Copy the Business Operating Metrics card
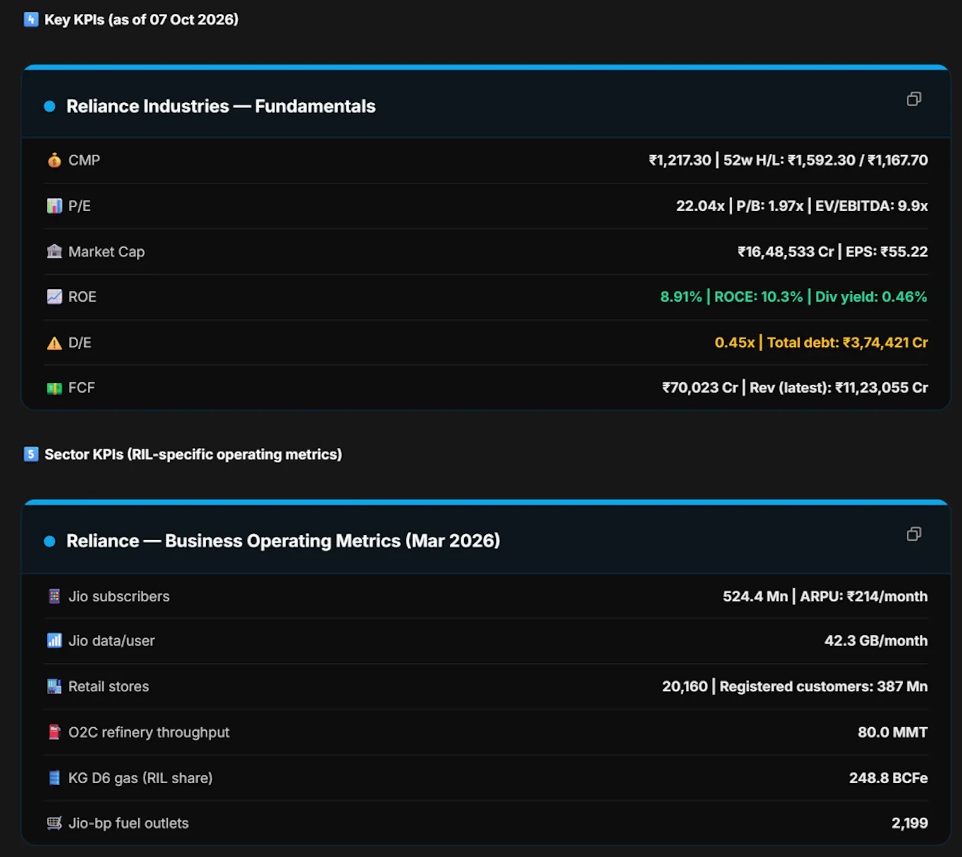962x857 pixels. [914, 534]
